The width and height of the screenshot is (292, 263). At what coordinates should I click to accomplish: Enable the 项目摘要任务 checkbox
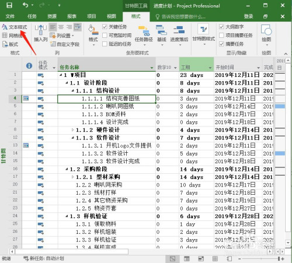tap(221, 35)
